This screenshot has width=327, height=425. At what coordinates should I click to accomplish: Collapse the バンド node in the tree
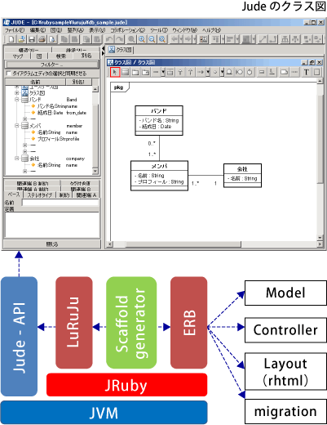pyautogui.click(x=17, y=100)
